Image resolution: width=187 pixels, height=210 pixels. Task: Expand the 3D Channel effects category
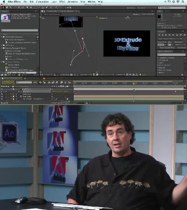pos(158,60)
